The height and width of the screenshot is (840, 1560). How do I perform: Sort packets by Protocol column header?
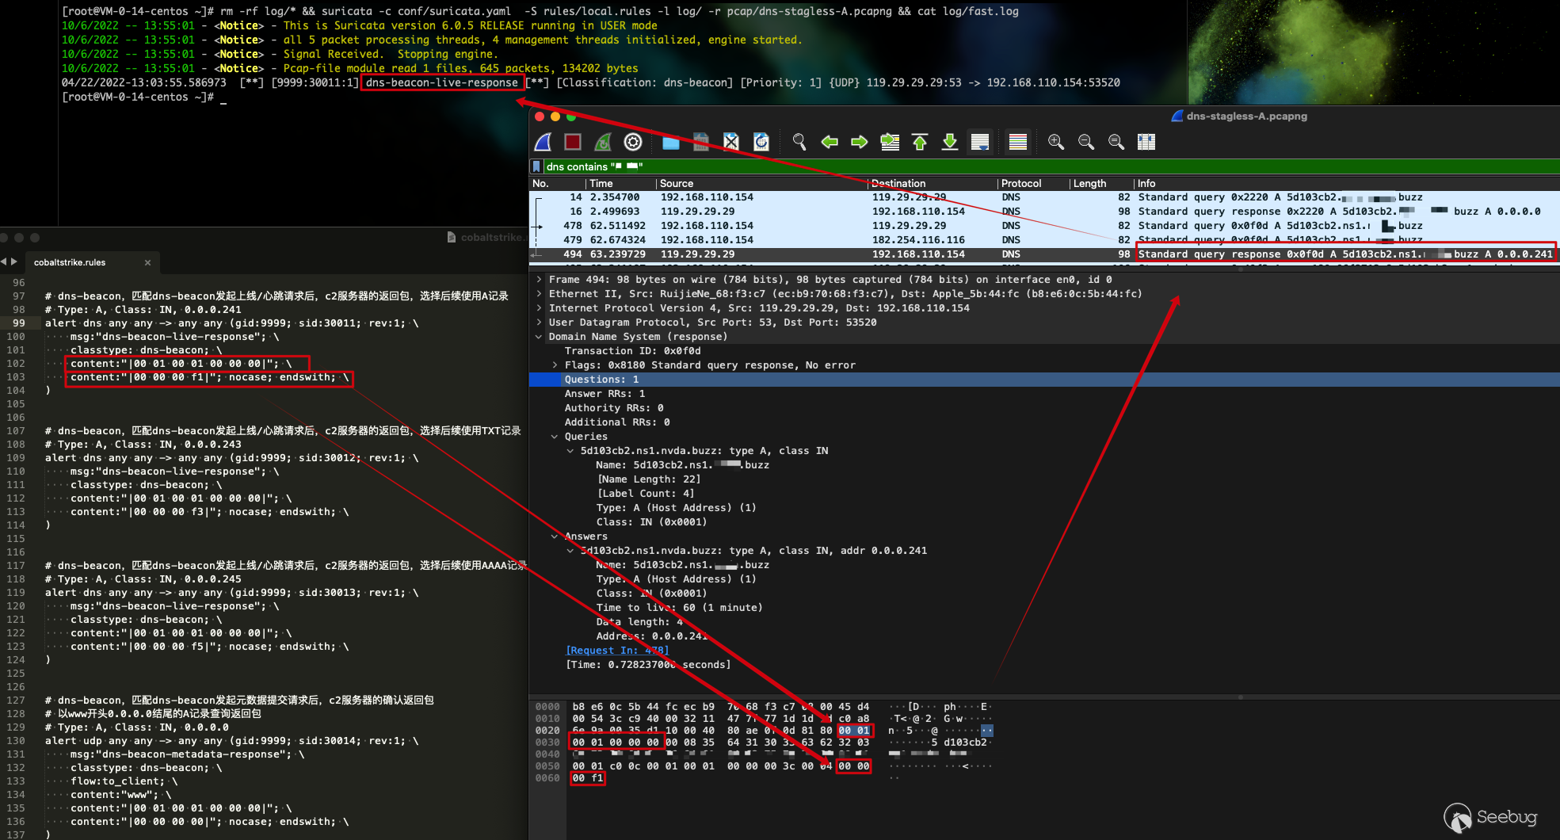pyautogui.click(x=1033, y=183)
